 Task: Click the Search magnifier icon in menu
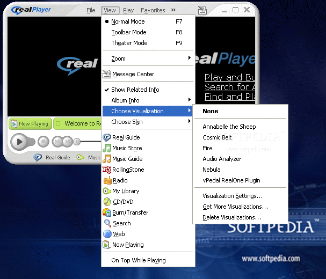[x=107, y=223]
